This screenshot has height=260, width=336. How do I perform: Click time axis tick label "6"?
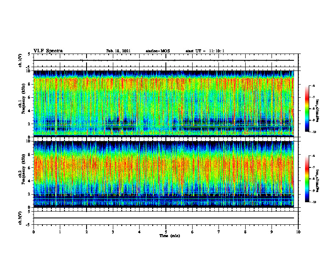[x=192, y=232]
